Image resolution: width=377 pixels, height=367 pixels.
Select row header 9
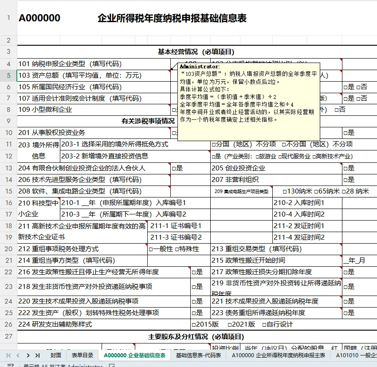[x=8, y=121]
